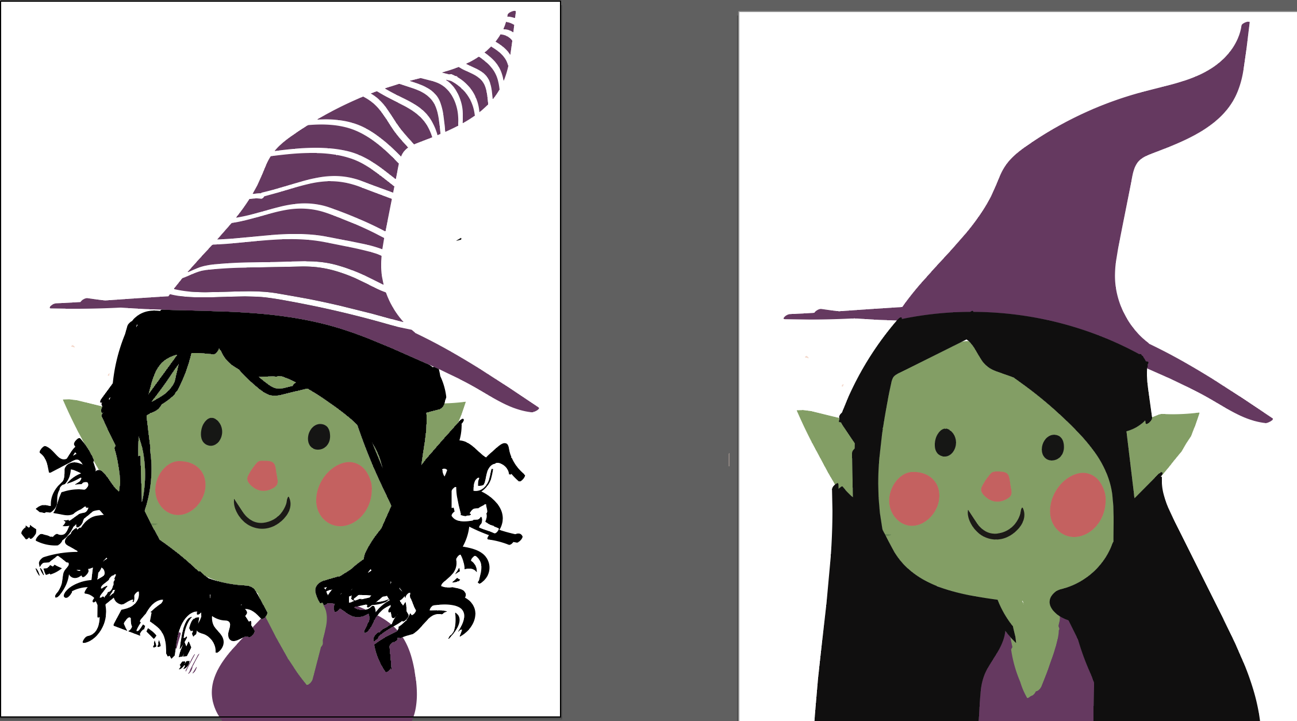Click left witch's right pink cheek circle
This screenshot has height=721, width=1297.
[344, 494]
